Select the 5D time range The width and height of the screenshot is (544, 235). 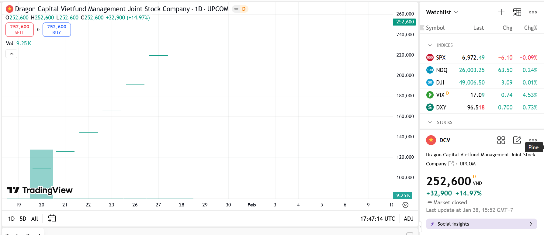(23, 219)
